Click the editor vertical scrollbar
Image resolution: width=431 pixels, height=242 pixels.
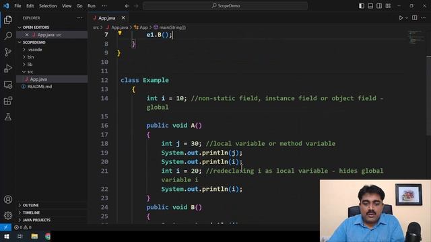[428, 96]
